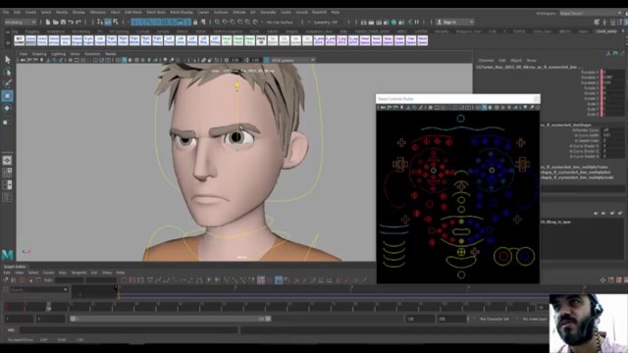This screenshot has width=628, height=353.
Task: Click the Channel Box arc speed icon
Action: coord(615,53)
